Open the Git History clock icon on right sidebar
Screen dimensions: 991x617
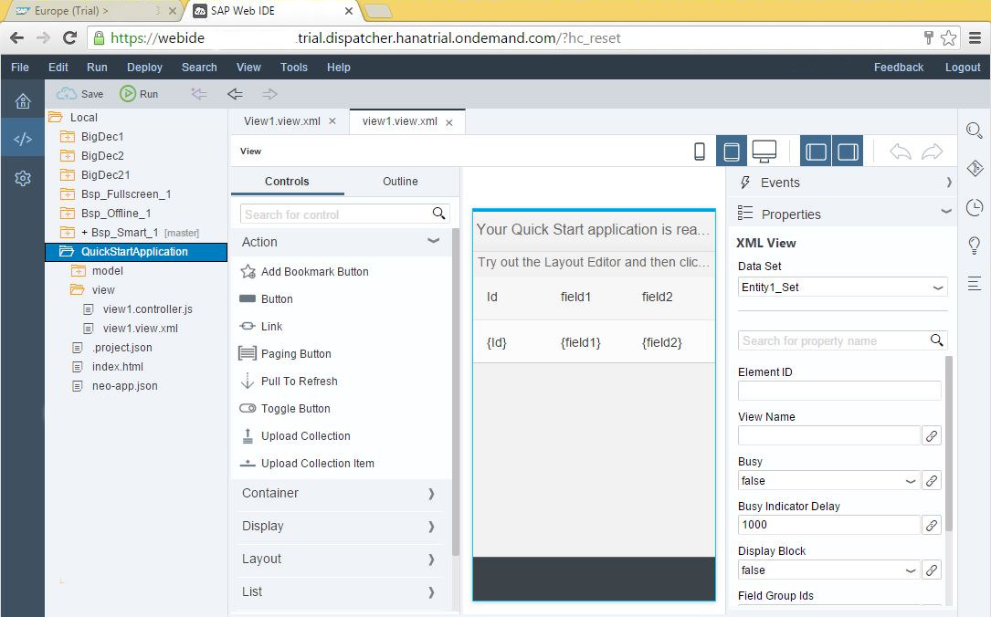(x=975, y=207)
